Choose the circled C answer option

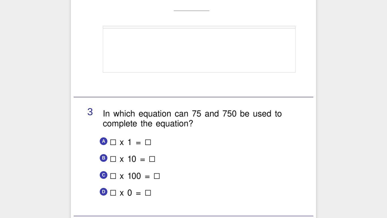click(103, 175)
